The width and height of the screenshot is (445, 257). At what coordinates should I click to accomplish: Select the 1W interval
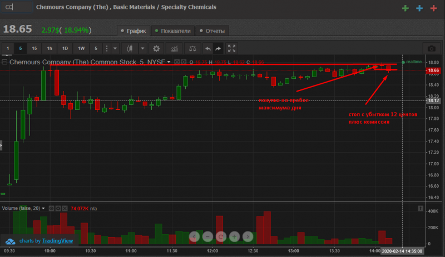point(81,48)
